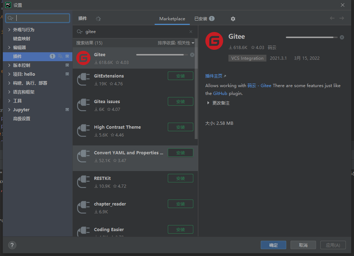The width and height of the screenshot is (354, 256).
Task: Install the chapter_reader plugin
Action: click(181, 204)
